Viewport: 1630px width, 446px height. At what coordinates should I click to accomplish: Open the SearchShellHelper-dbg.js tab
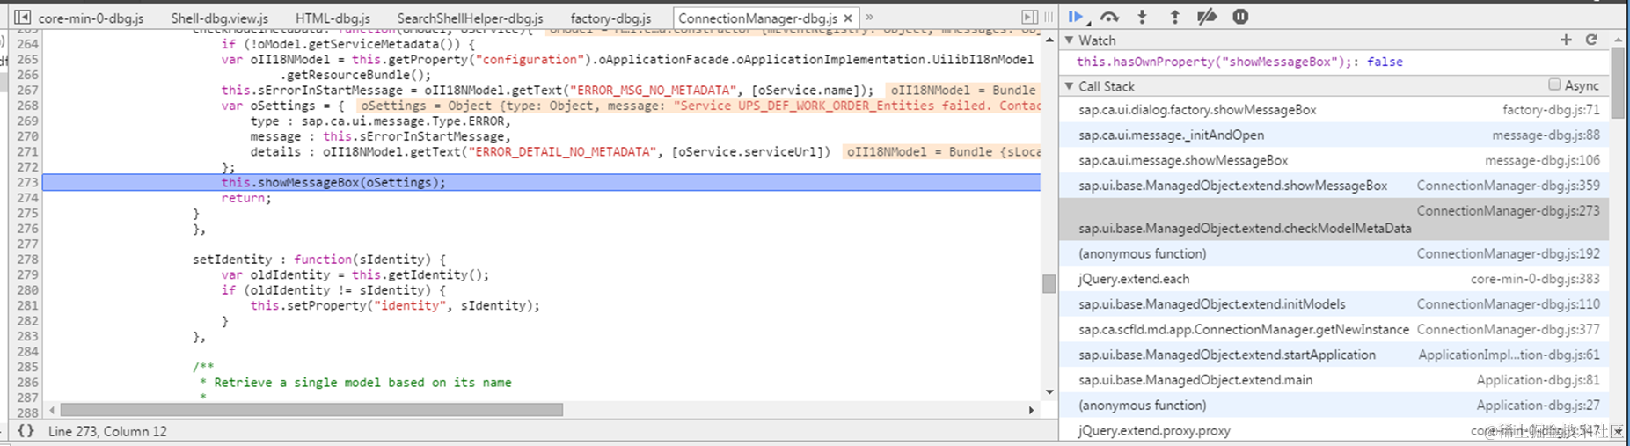tap(471, 18)
